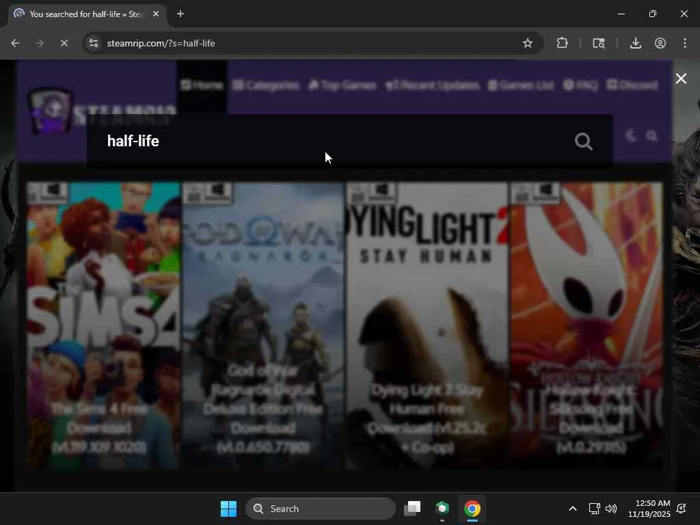Open The Sims 4 game thumbnail
This screenshot has height=525, width=700.
104,325
